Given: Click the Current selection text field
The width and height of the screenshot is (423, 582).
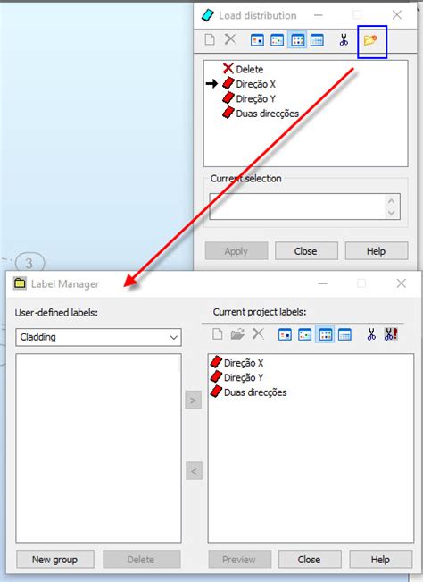Looking at the screenshot, I should click(299, 207).
